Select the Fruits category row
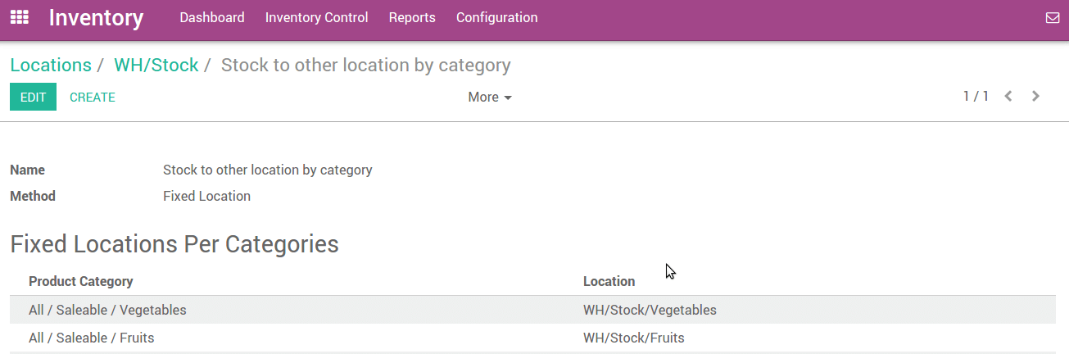 coord(91,338)
